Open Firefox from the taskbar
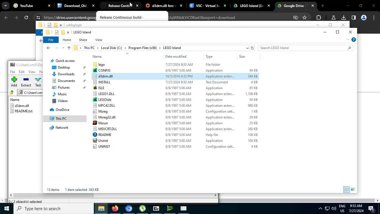Viewport: 380px width, 214px height. point(115,208)
